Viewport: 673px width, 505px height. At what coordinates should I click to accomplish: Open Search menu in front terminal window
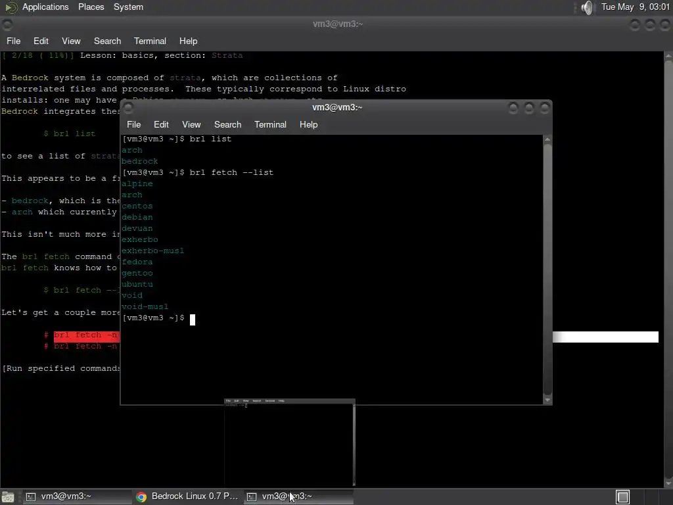(227, 124)
